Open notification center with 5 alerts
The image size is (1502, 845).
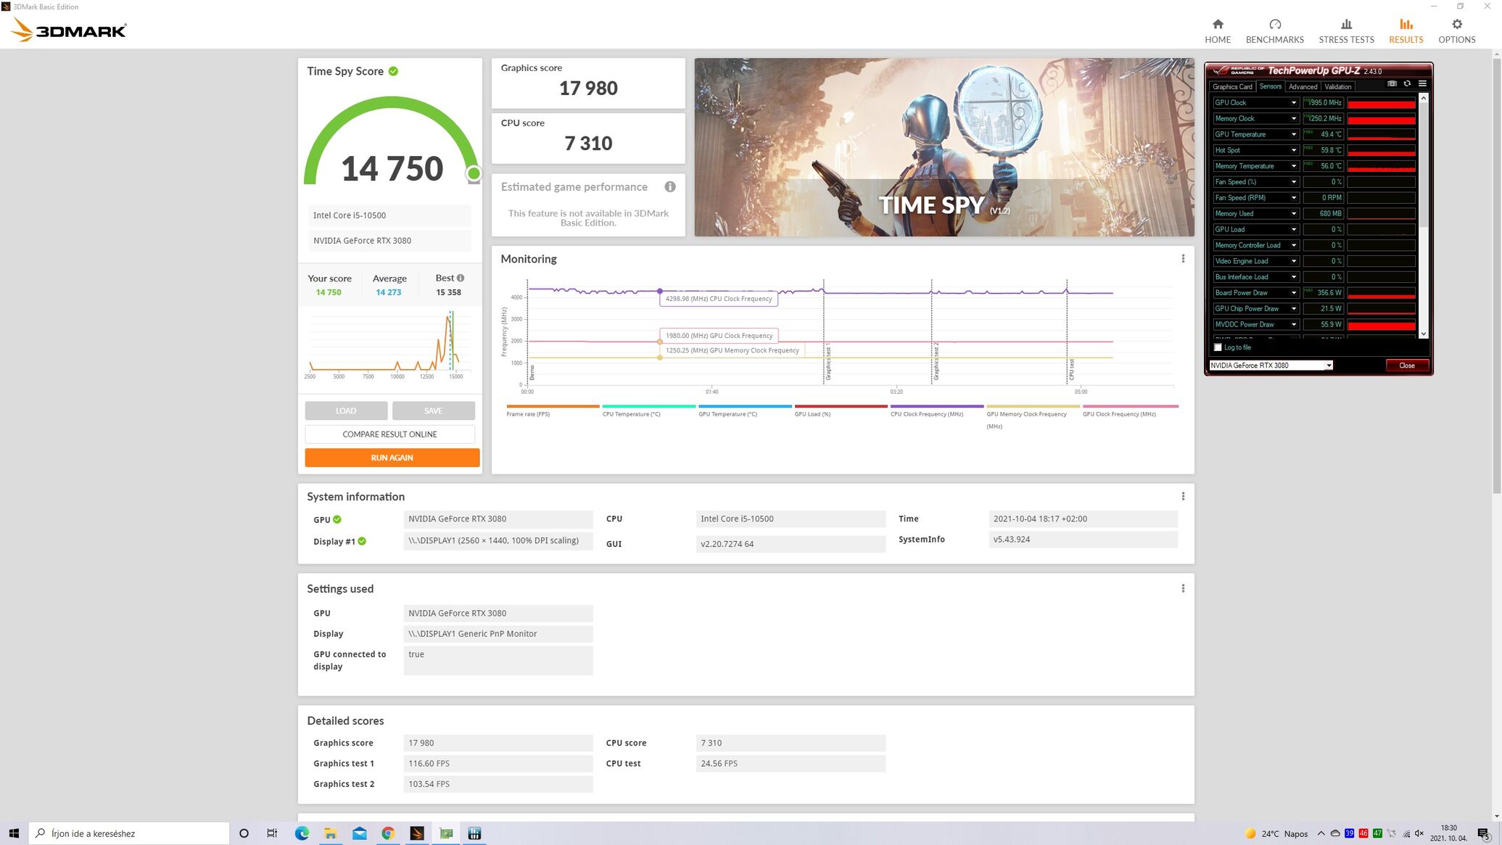coord(1483,834)
